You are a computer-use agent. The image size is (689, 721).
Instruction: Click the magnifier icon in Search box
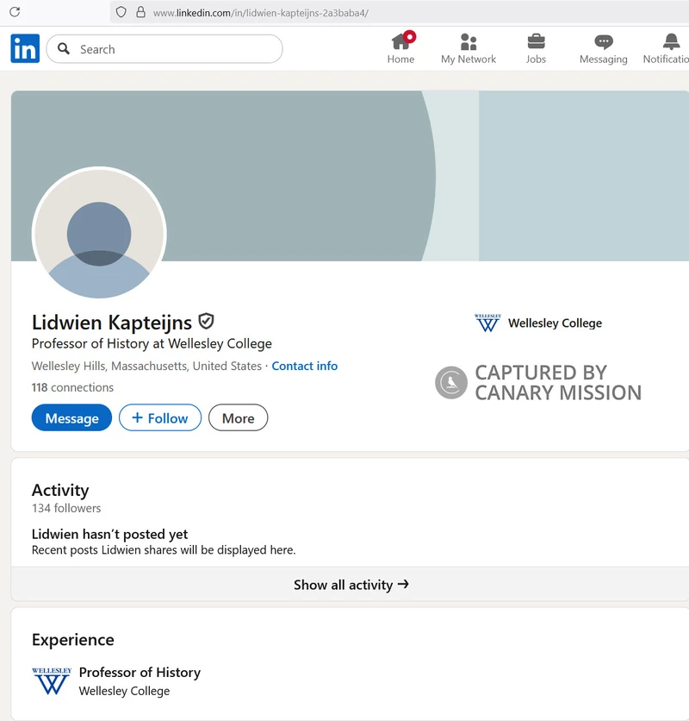tap(64, 49)
